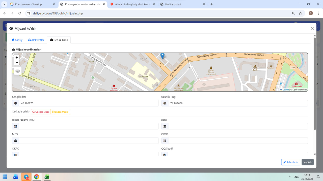Bookmark this page with the star icon
The image size is (323, 181).
point(300,13)
